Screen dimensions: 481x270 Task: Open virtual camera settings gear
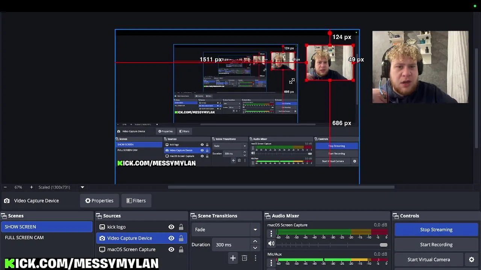click(x=472, y=259)
